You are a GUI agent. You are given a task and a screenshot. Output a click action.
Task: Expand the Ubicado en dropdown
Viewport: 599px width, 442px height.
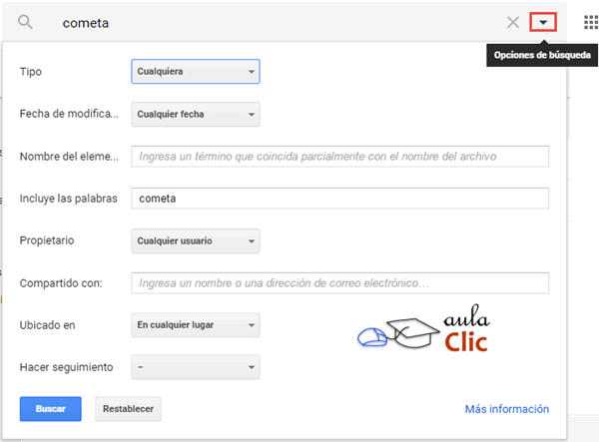coord(196,325)
